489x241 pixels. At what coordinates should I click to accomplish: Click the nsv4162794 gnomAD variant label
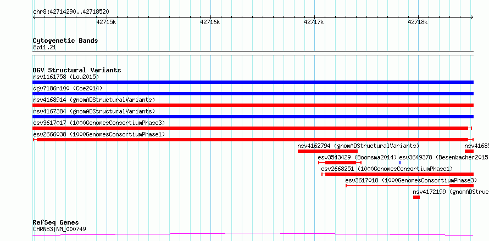tap(358, 146)
